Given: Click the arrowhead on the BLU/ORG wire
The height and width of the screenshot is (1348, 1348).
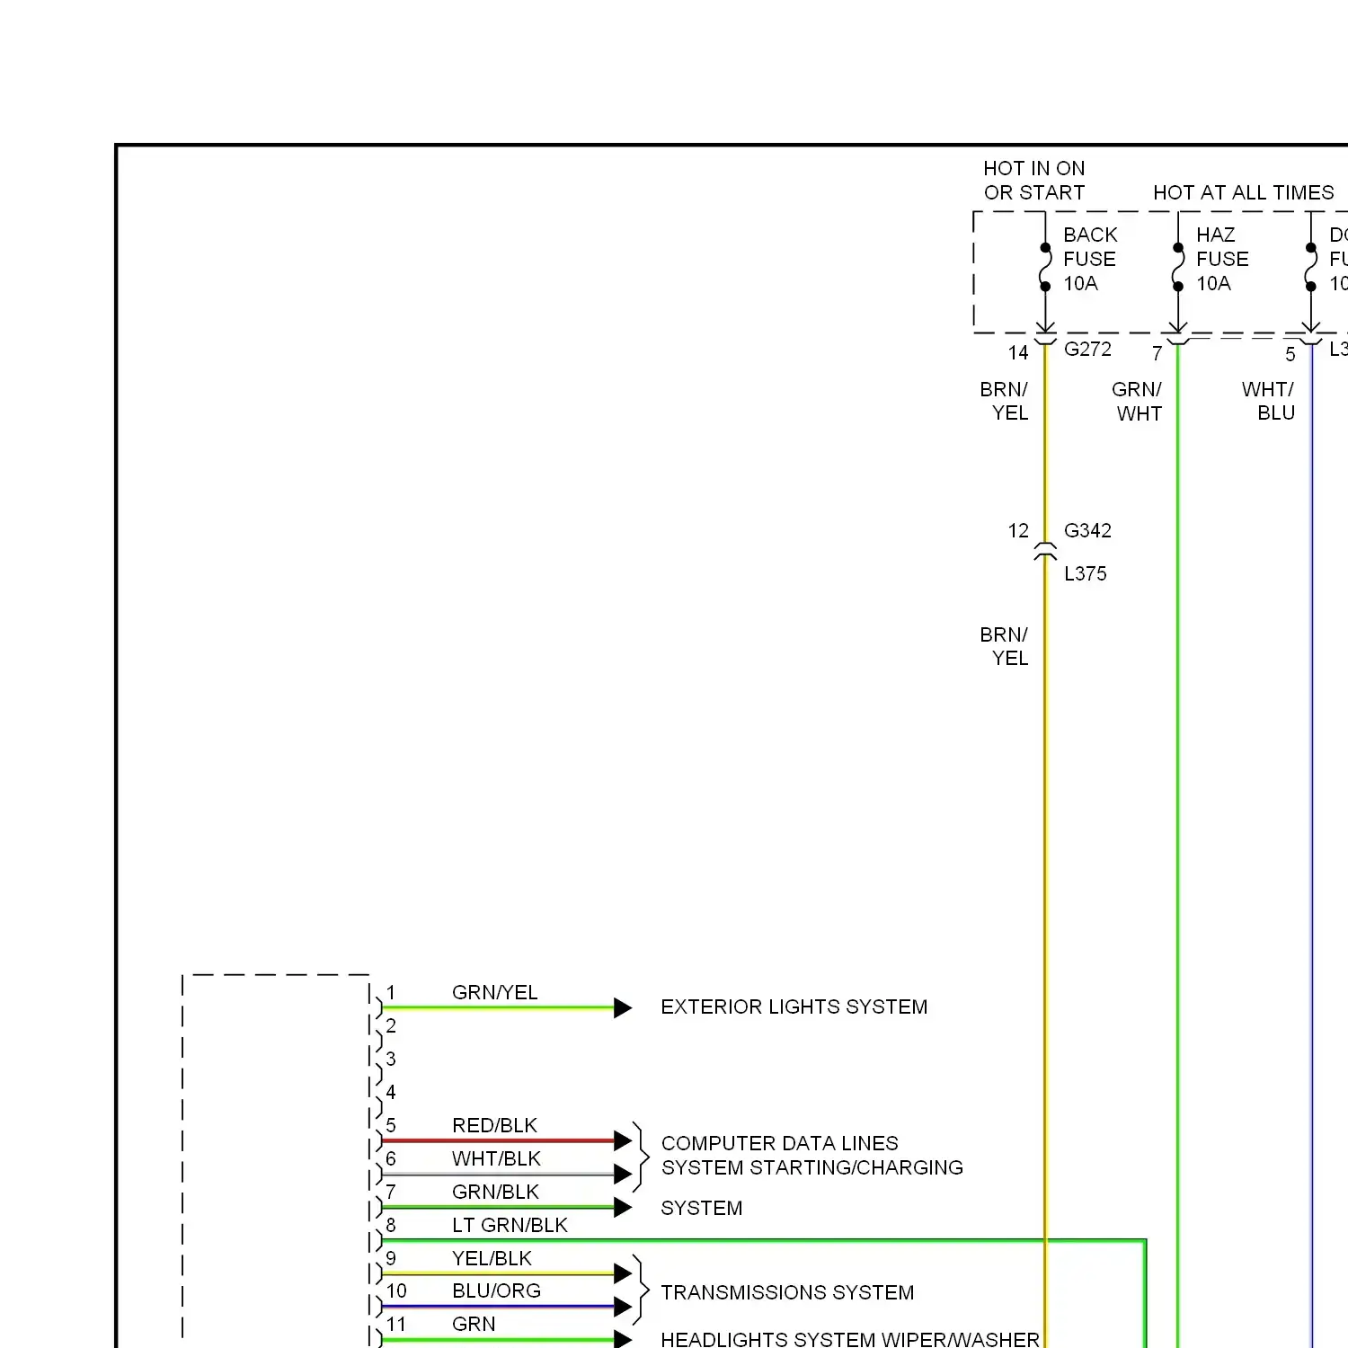Looking at the screenshot, I should pos(623,1307).
